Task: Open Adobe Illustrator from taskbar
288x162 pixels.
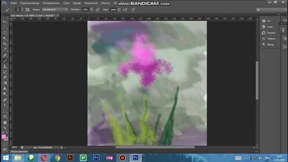Action: point(70,158)
